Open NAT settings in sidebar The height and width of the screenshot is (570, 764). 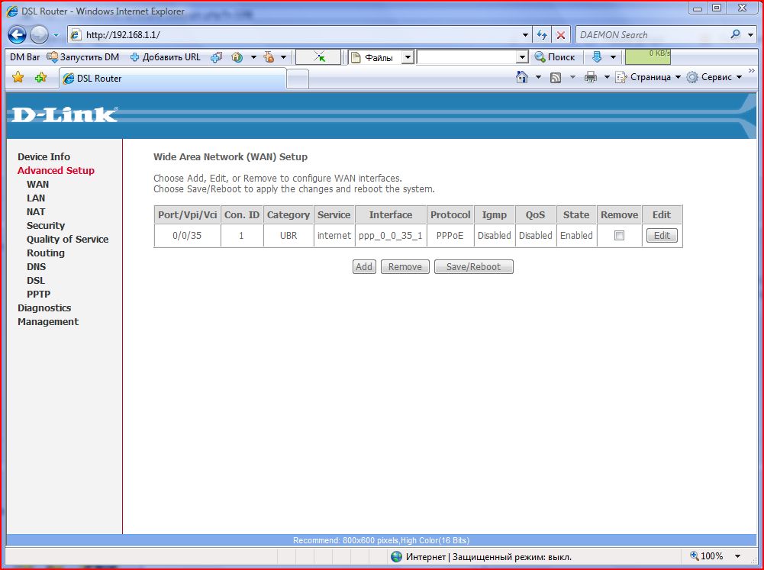pyautogui.click(x=36, y=211)
